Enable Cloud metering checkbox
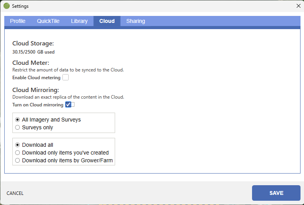304x205 pixels. coord(66,78)
